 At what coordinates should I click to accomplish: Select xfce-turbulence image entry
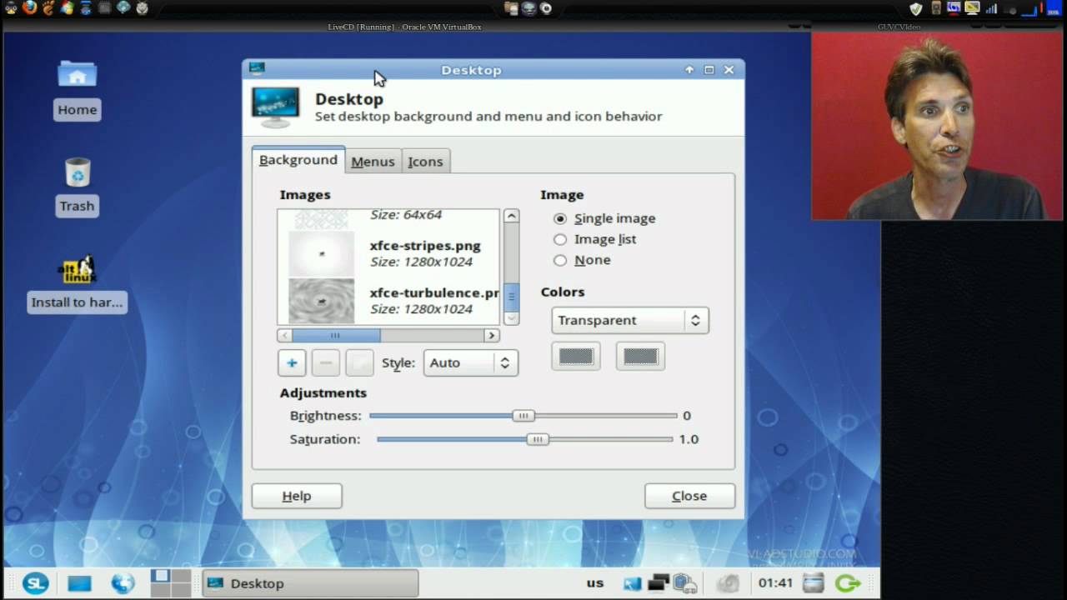388,300
